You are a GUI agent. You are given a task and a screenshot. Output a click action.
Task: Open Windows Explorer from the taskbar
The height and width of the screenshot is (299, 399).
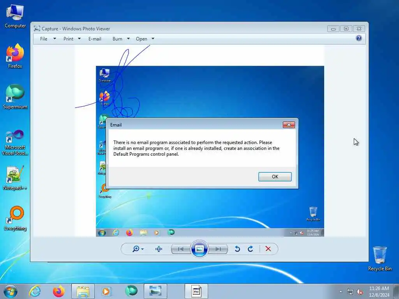[83, 291]
